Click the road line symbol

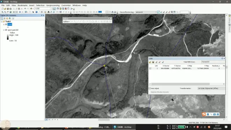(x=8, y=27)
